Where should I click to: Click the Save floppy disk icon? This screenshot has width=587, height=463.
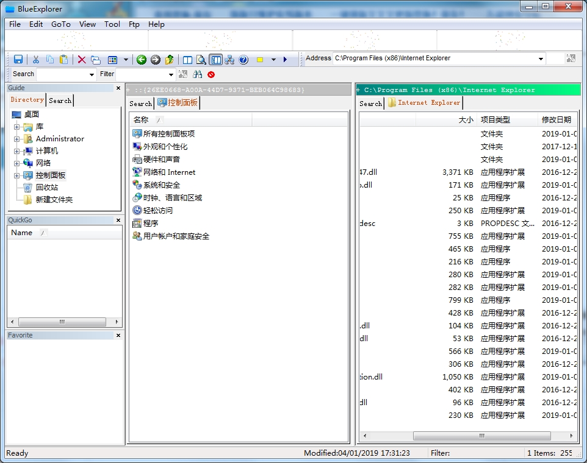coord(18,60)
